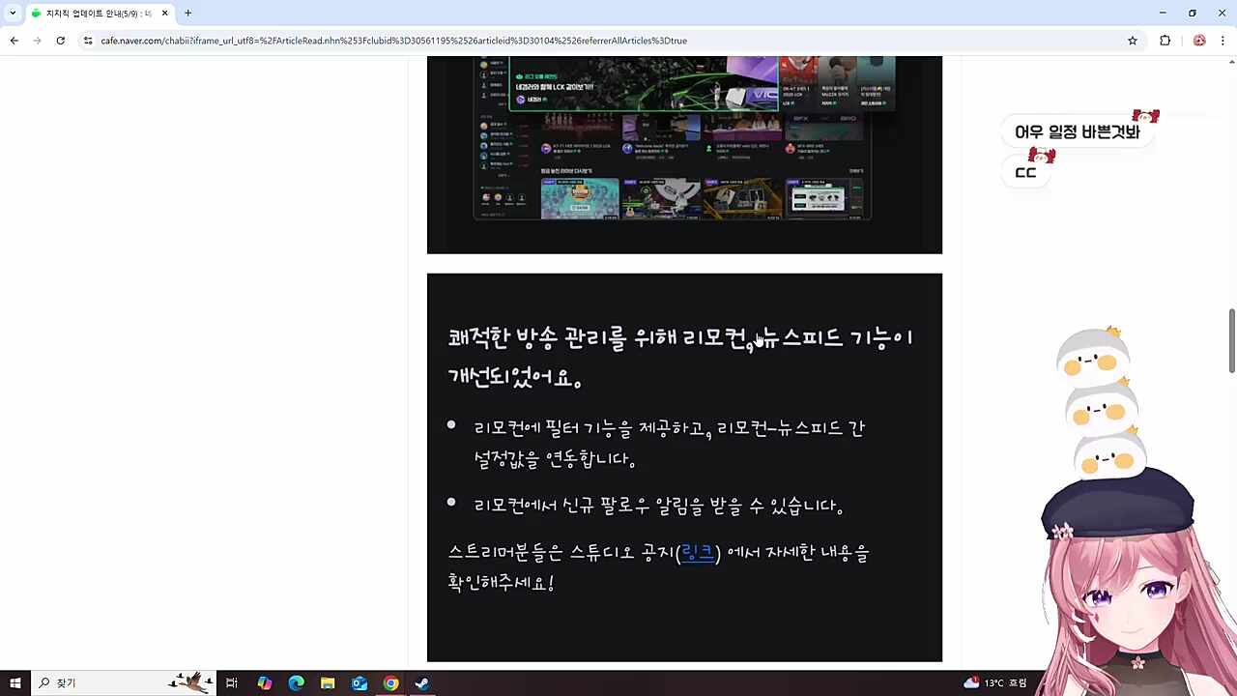Open the Chrome three-dot menu
This screenshot has height=696, width=1237.
coord(1223,41)
